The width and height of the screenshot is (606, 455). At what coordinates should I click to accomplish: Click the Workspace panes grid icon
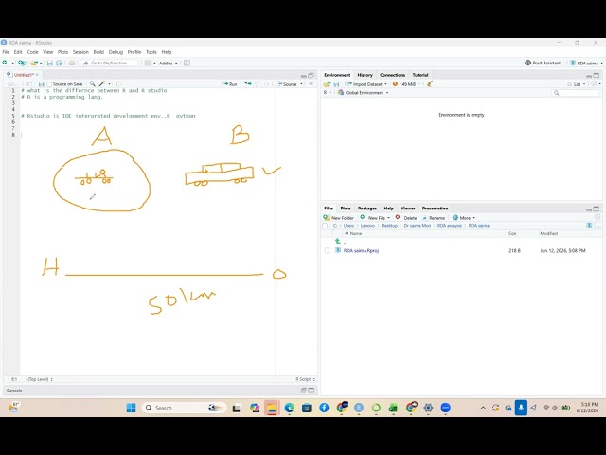(148, 63)
